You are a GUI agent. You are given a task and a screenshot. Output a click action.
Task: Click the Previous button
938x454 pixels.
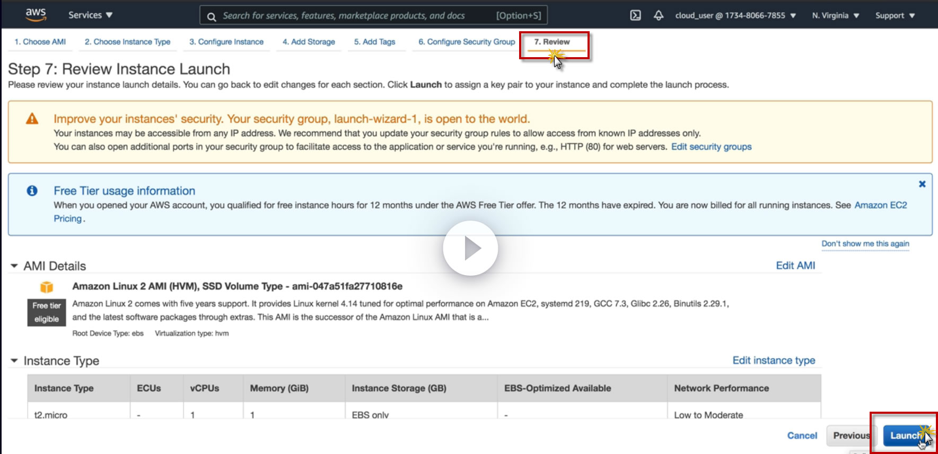pyautogui.click(x=851, y=435)
